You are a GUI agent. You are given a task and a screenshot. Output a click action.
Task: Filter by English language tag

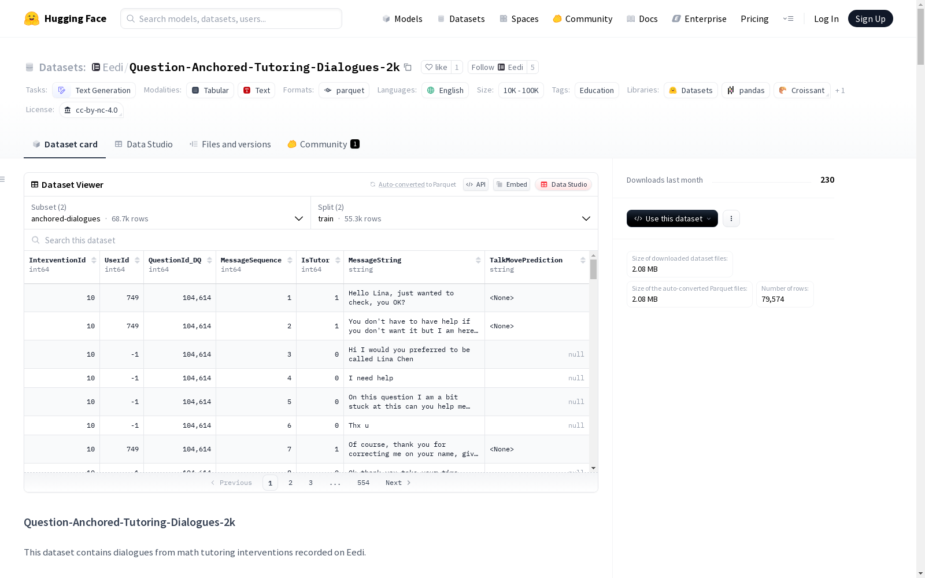pos(445,90)
